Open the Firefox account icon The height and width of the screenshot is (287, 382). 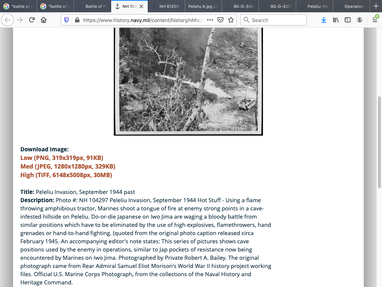tap(360, 20)
